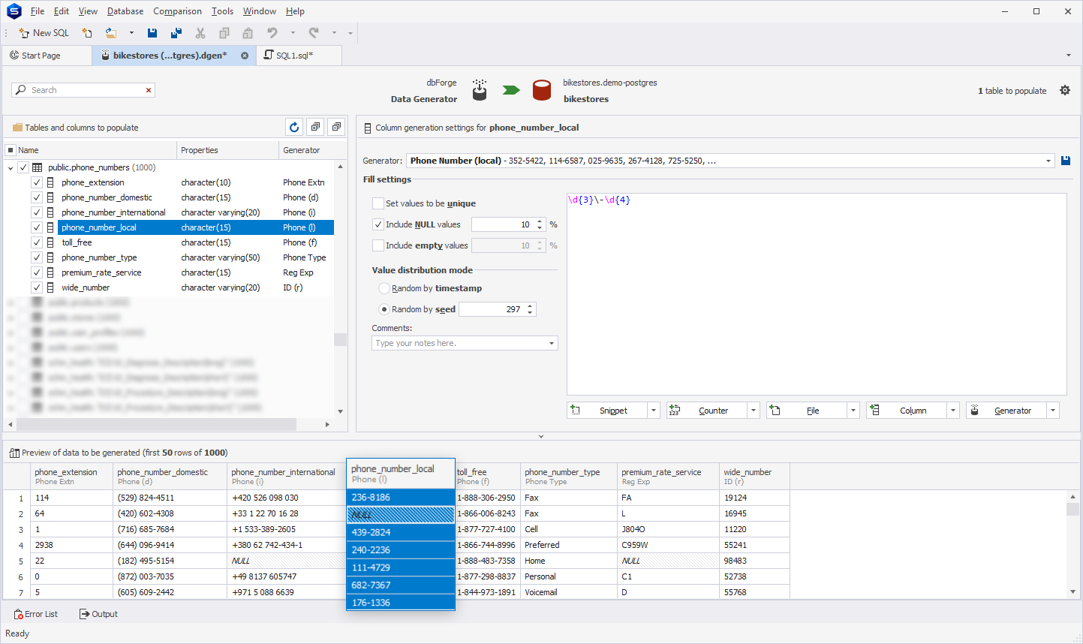Open the dropdown arrow next to Open File
The height and width of the screenshot is (644, 1083).
pyautogui.click(x=131, y=33)
